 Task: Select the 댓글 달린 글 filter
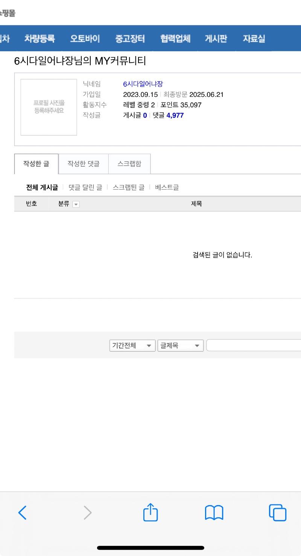85,187
